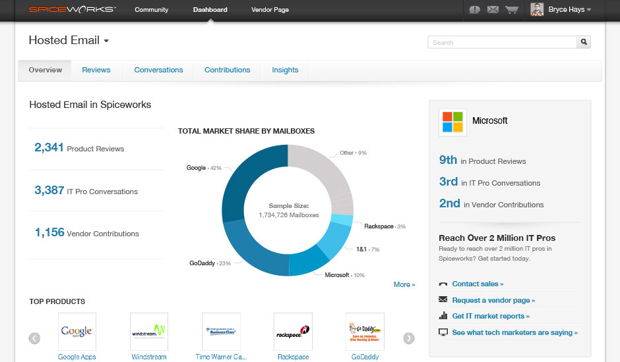The height and width of the screenshot is (362, 620).
Task: Click the Google Apps product name link
Action: coord(77,357)
